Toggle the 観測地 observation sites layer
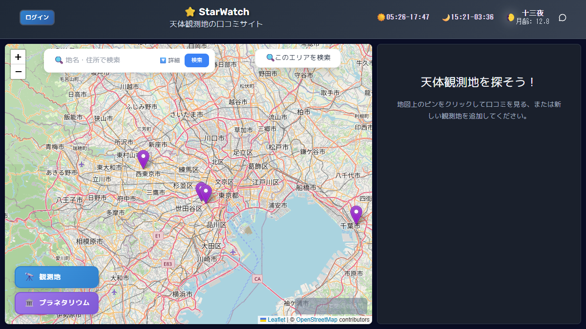Image resolution: width=586 pixels, height=329 pixels. point(56,277)
